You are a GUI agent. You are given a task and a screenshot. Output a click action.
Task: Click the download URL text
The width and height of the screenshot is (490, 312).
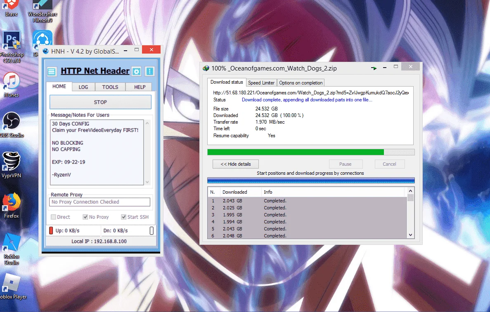pyautogui.click(x=311, y=93)
